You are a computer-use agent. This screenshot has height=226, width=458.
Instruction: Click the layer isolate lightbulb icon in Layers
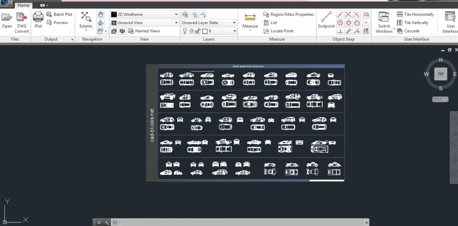[204, 15]
